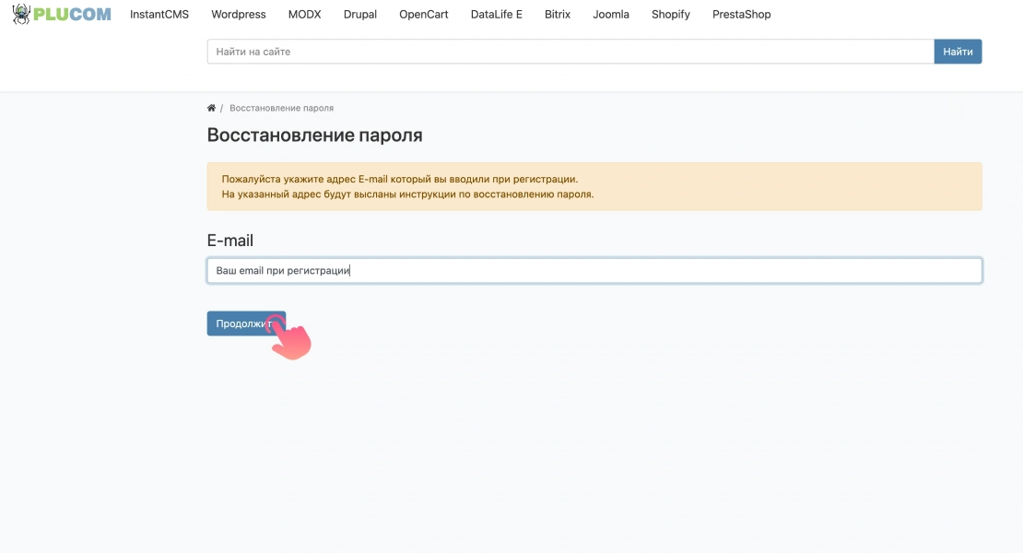Go to the PrestaShop section
Image resolution: width=1023 pixels, height=553 pixels.
[742, 15]
